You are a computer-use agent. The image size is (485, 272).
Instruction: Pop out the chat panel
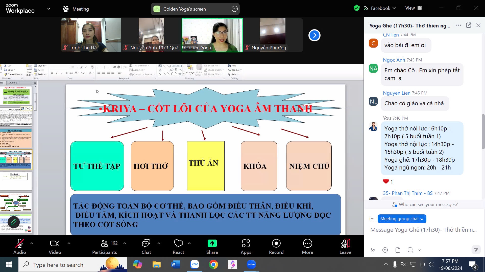[469, 25]
